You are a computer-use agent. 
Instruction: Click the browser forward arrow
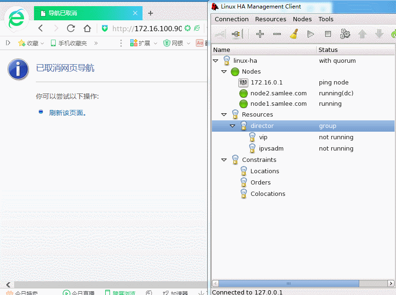(56, 28)
